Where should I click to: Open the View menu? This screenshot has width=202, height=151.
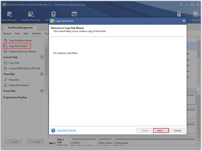coord(17,33)
